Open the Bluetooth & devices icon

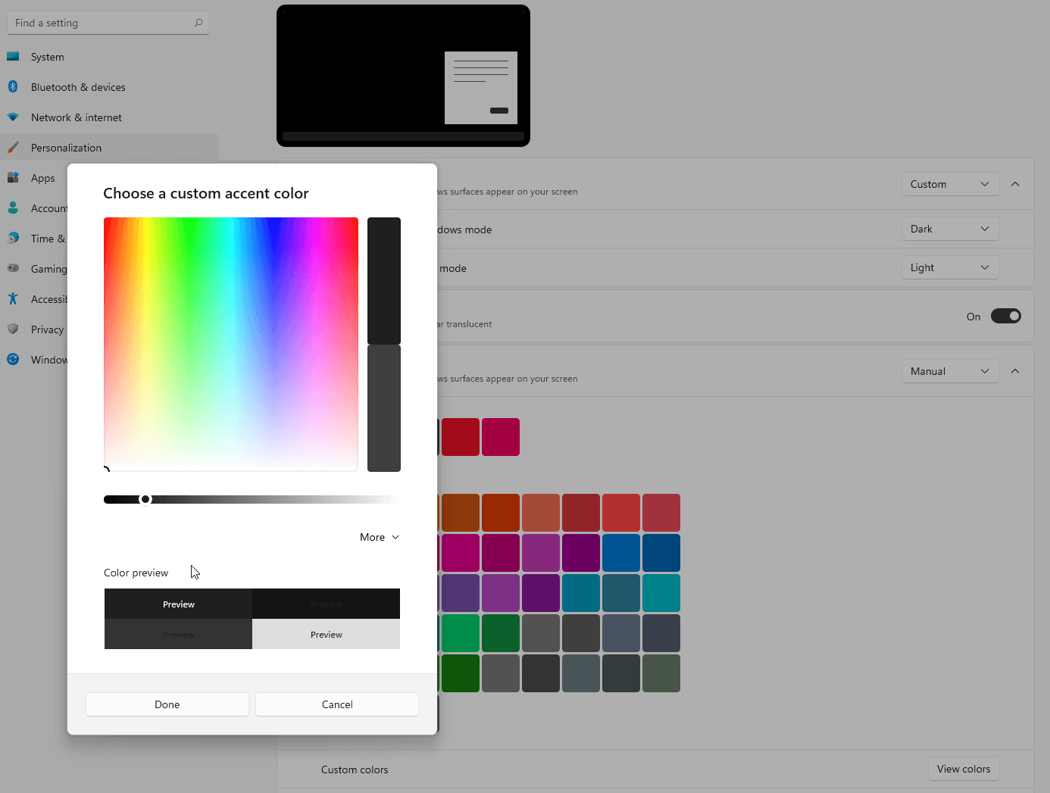13,87
